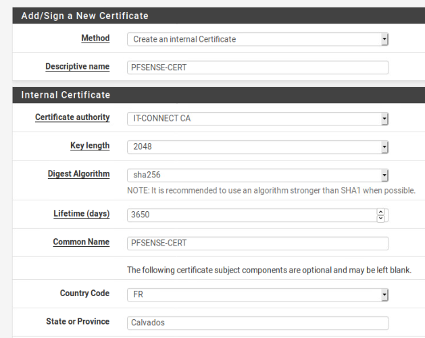Focus the Common Name input field

click(x=257, y=243)
